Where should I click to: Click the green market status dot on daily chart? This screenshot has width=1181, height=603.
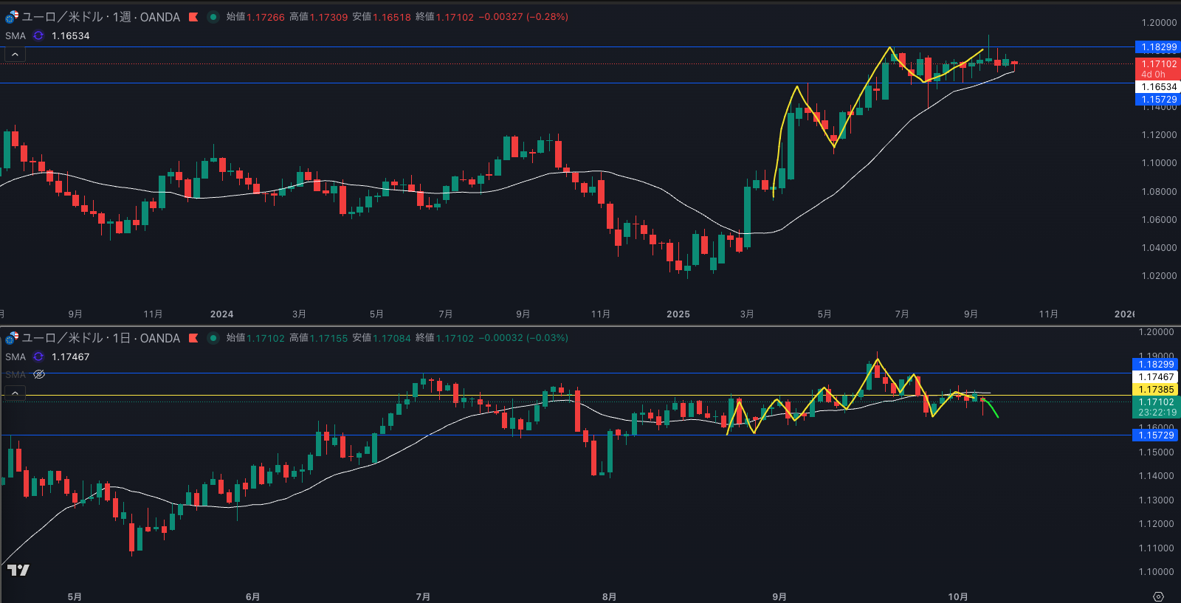point(213,338)
